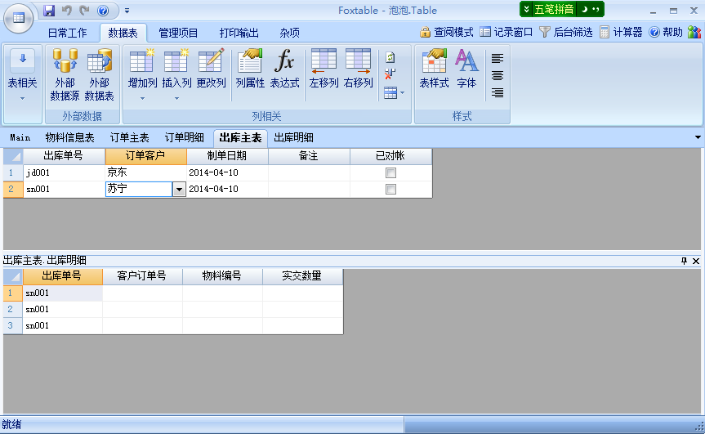Click the users icon next to 帮助

pyautogui.click(x=694, y=32)
